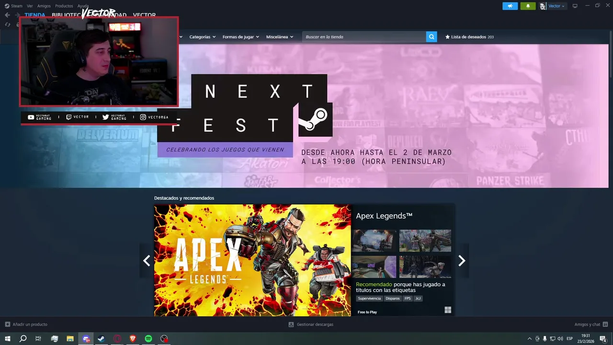
Task: View second Apex Legends screenshot thumbnail
Action: (425, 241)
